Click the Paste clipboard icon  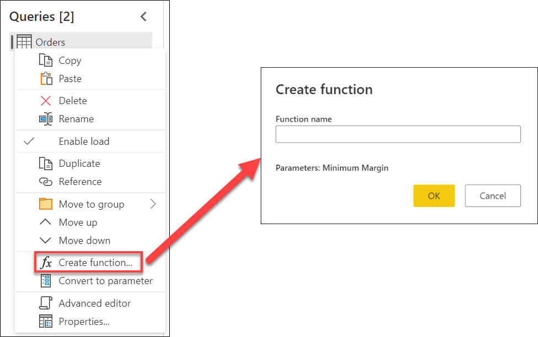pos(46,79)
